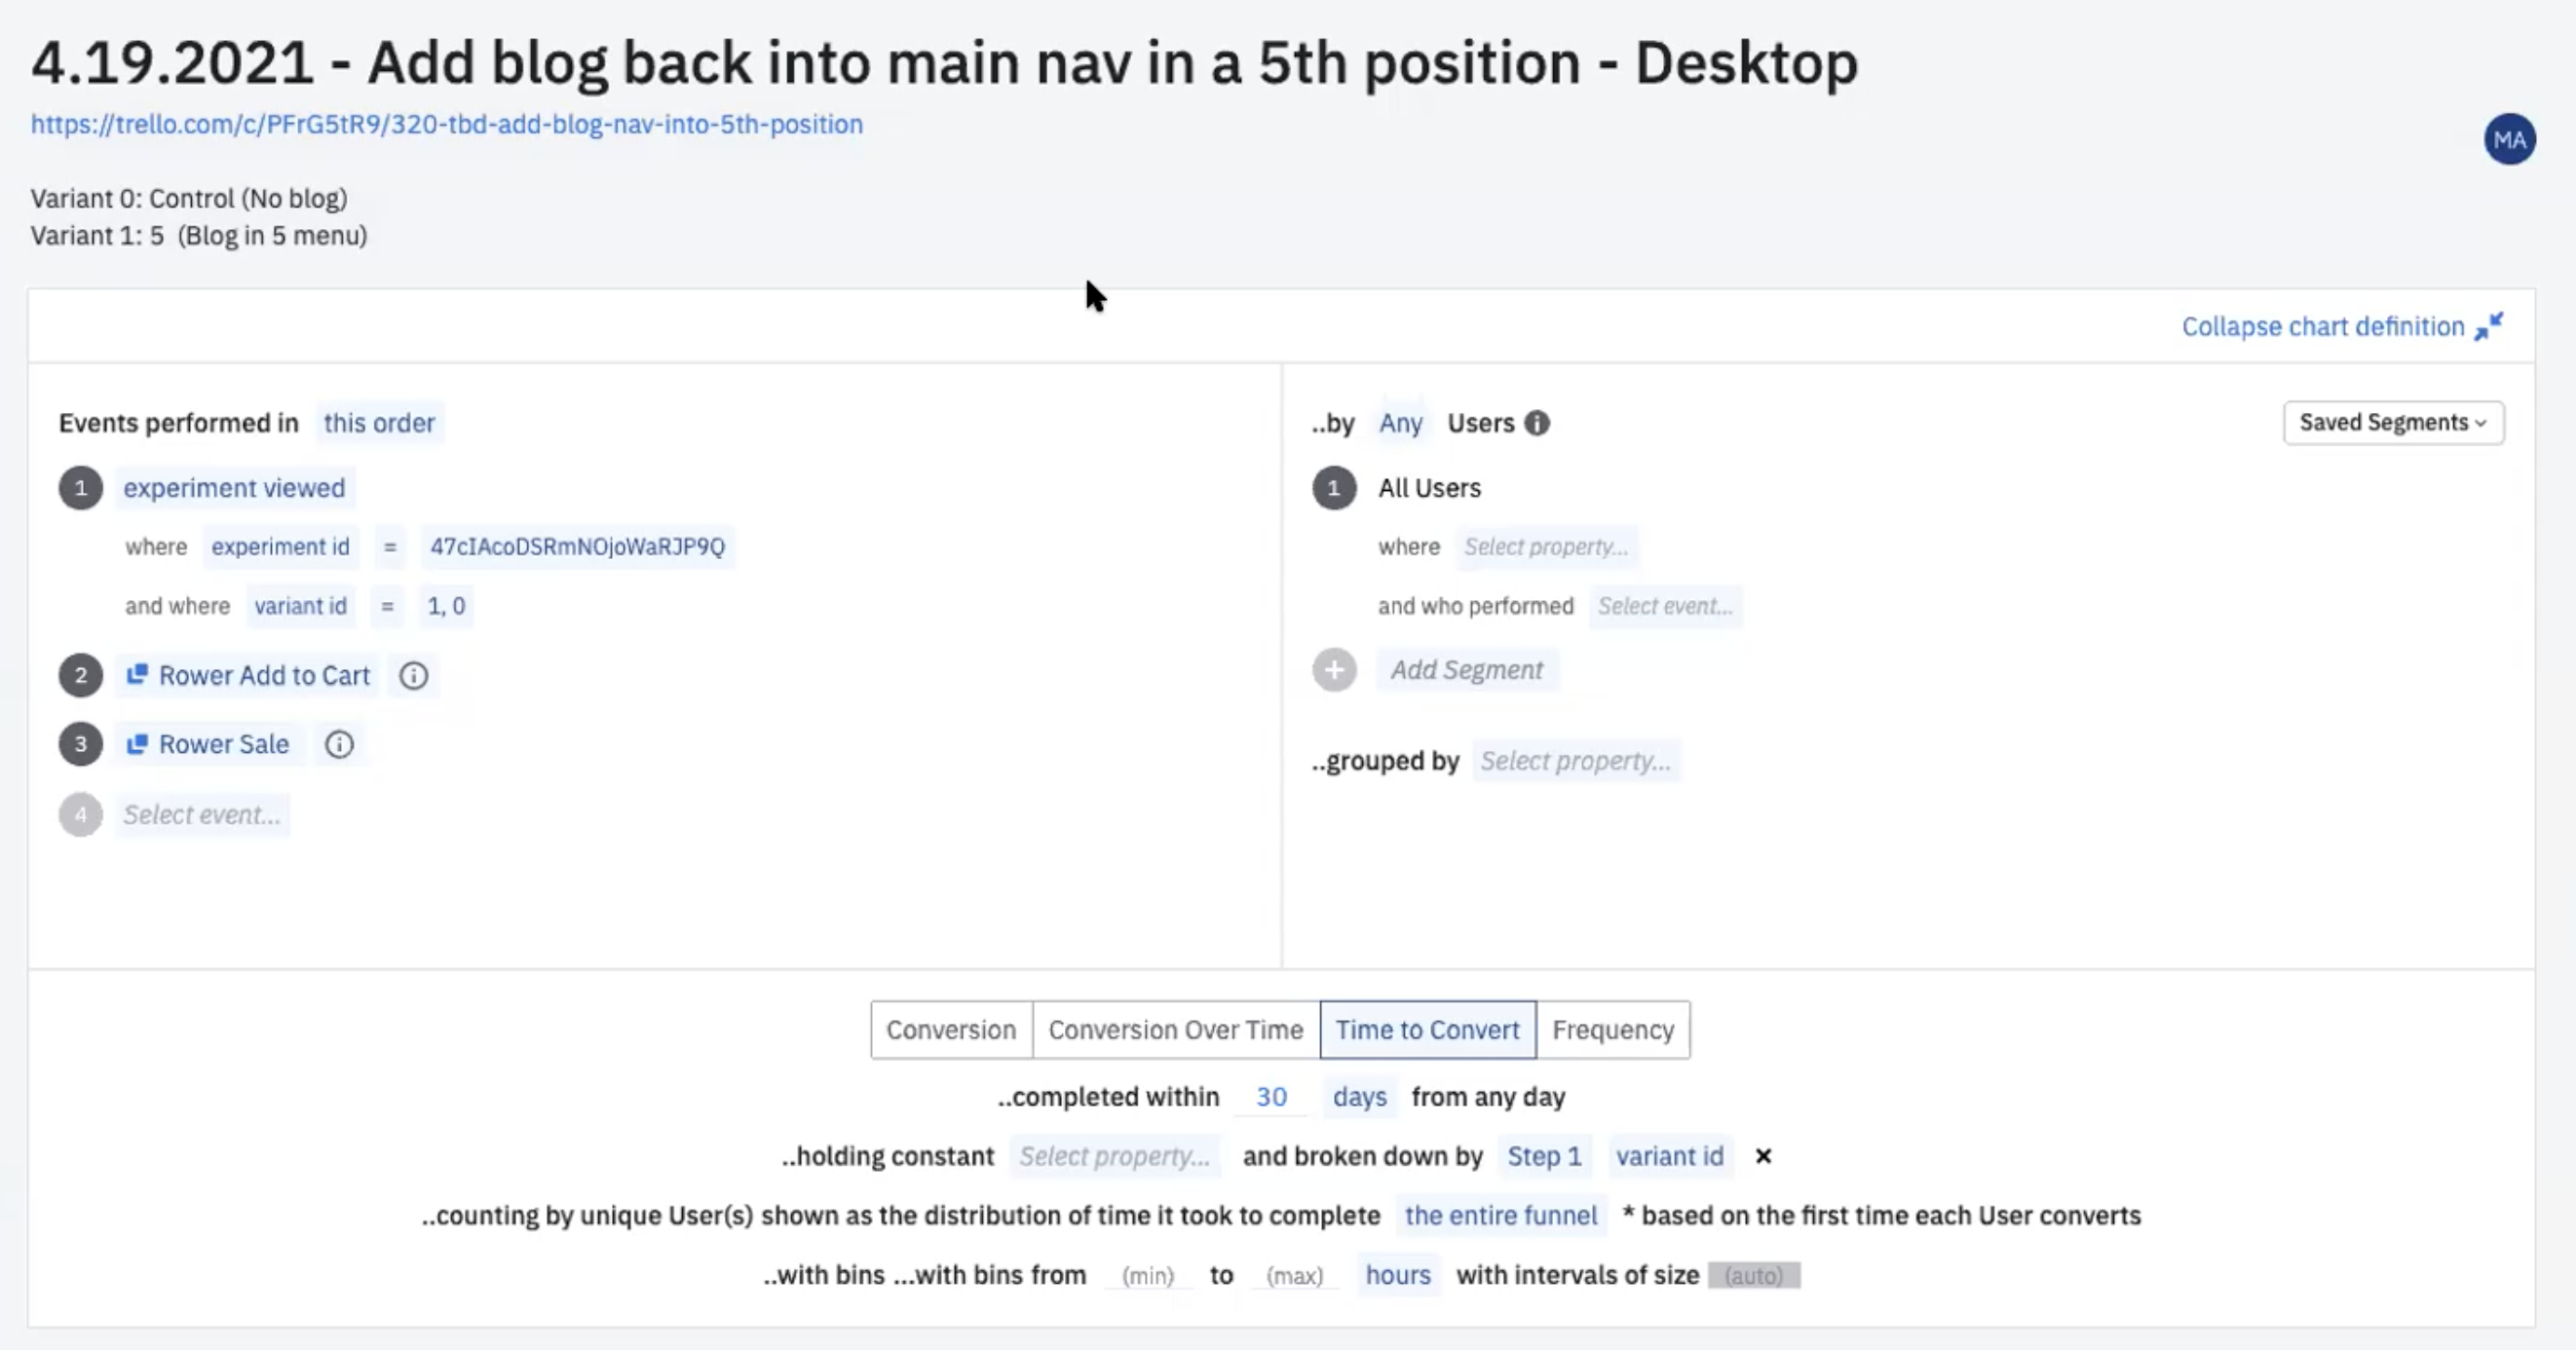
Task: Click the Rower Add to Cart event icon
Action: click(x=137, y=676)
